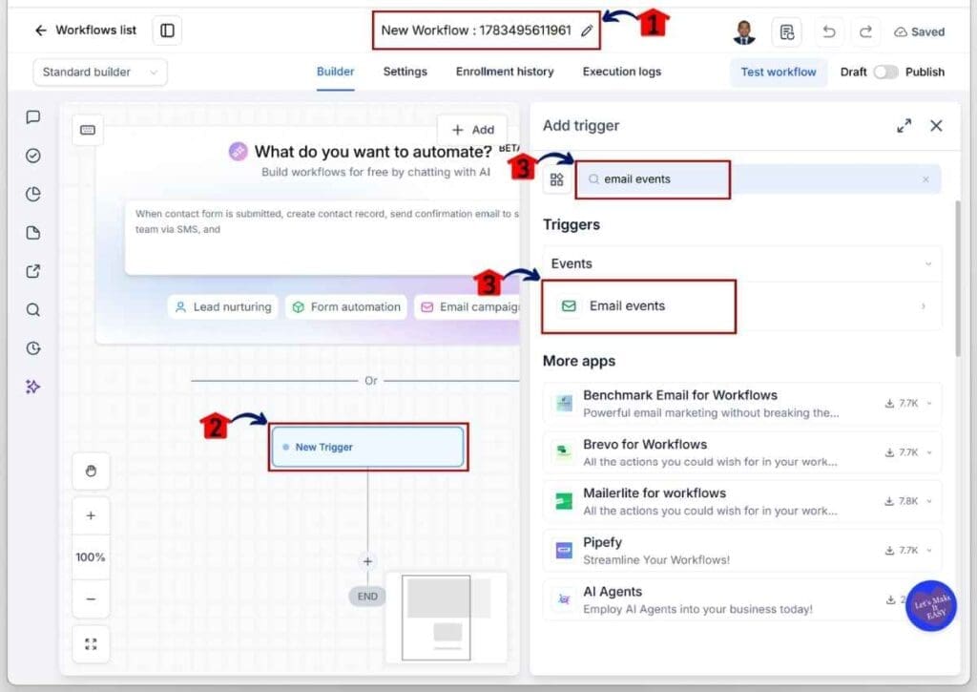Viewport: 977px width, 692px height.
Task: Open keyboard shortcuts icon on canvas
Action: click(88, 131)
